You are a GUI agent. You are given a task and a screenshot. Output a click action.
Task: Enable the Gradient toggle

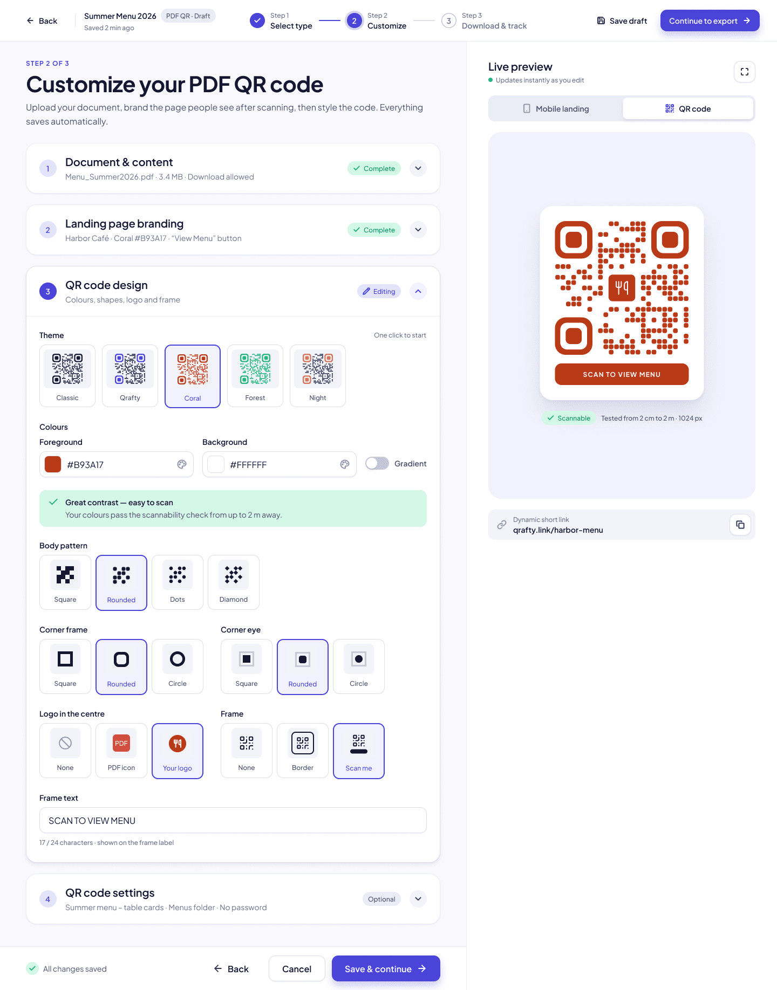pos(377,464)
